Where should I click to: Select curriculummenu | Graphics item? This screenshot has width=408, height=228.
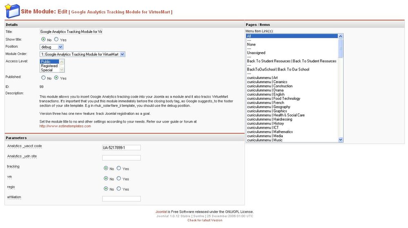[x=292, y=111]
